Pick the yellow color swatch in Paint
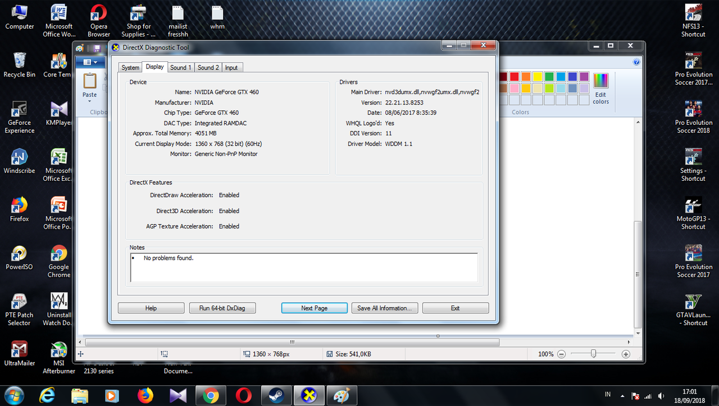The height and width of the screenshot is (406, 719). click(x=538, y=76)
